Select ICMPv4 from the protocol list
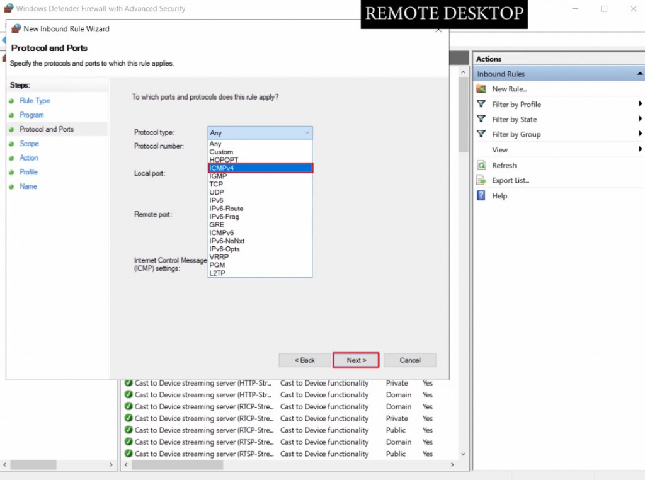Viewport: 645px width, 480px height. [260, 168]
